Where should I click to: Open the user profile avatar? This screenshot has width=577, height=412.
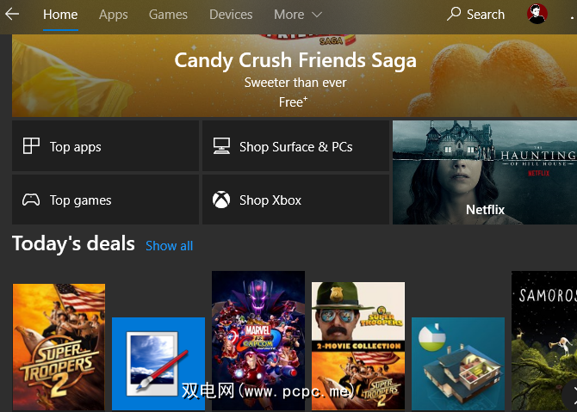536,15
